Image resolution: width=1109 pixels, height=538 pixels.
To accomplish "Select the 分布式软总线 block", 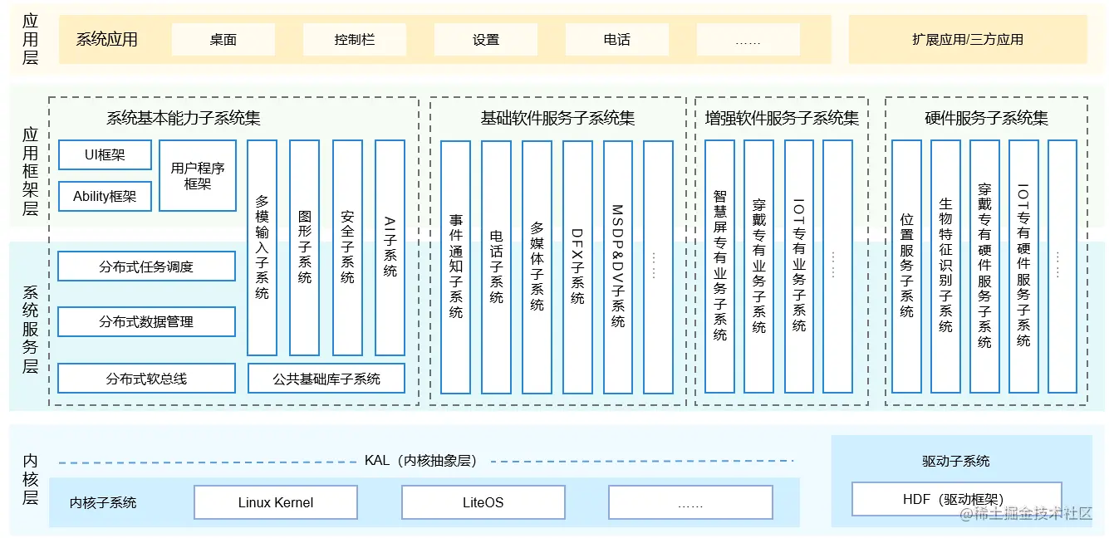I will click(x=146, y=378).
